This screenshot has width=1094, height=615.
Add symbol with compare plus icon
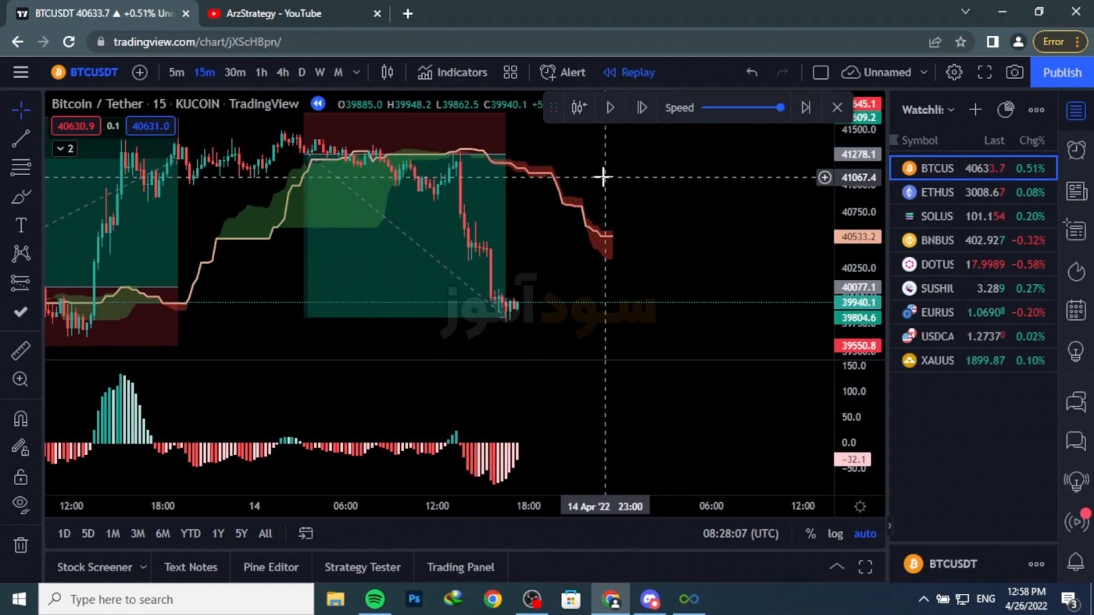pos(140,72)
